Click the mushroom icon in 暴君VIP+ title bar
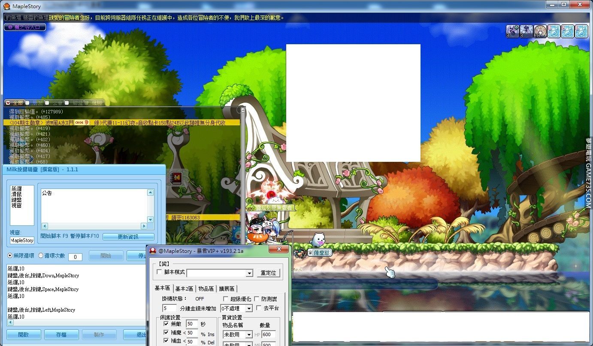This screenshot has height=346, width=593. coord(153,251)
